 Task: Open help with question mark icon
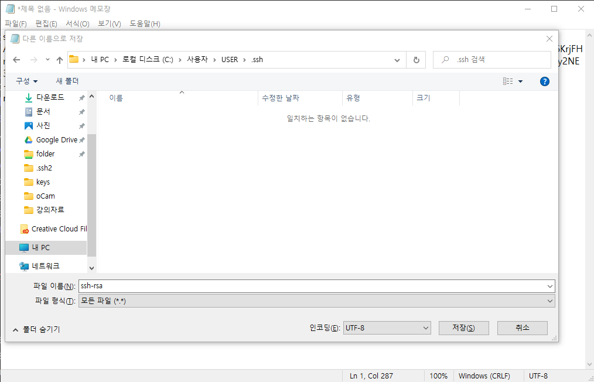coord(544,81)
